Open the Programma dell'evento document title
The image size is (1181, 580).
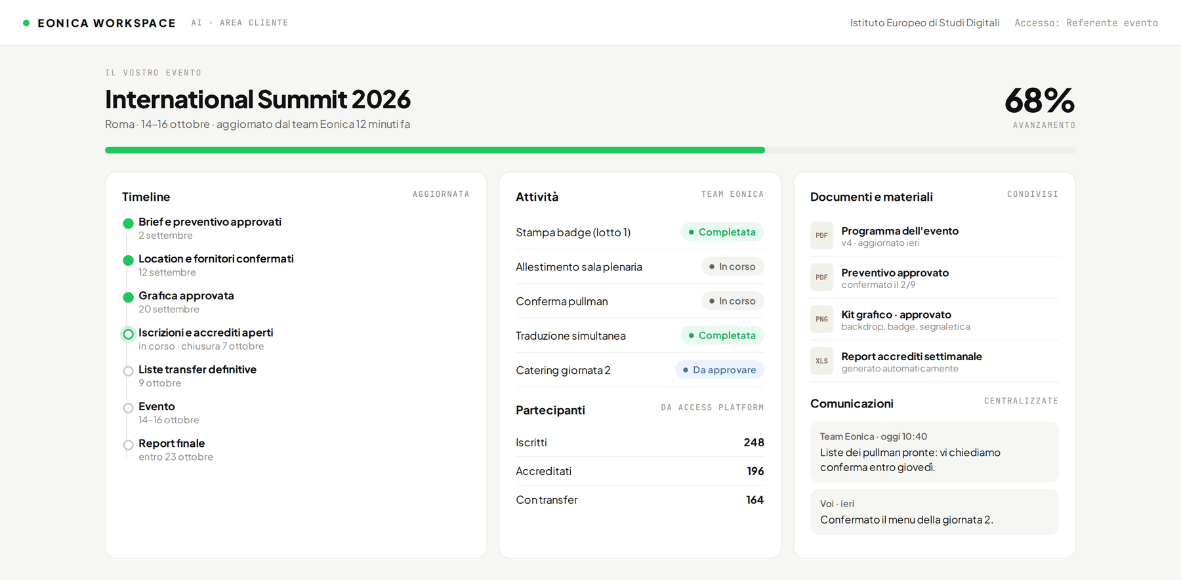(x=900, y=231)
